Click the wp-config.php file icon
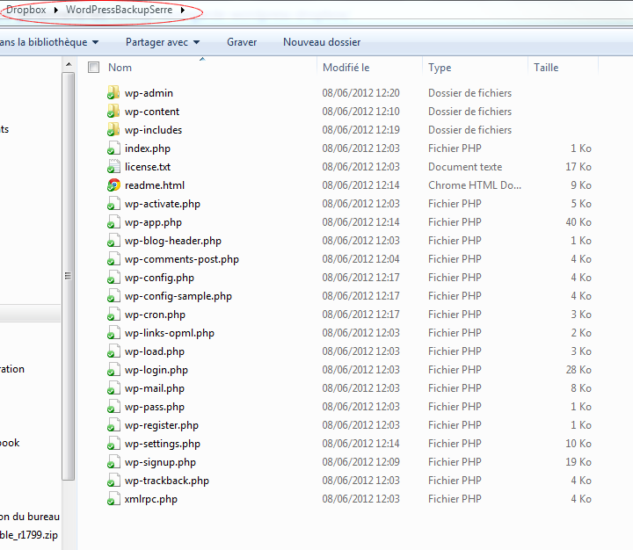 pyautogui.click(x=113, y=278)
